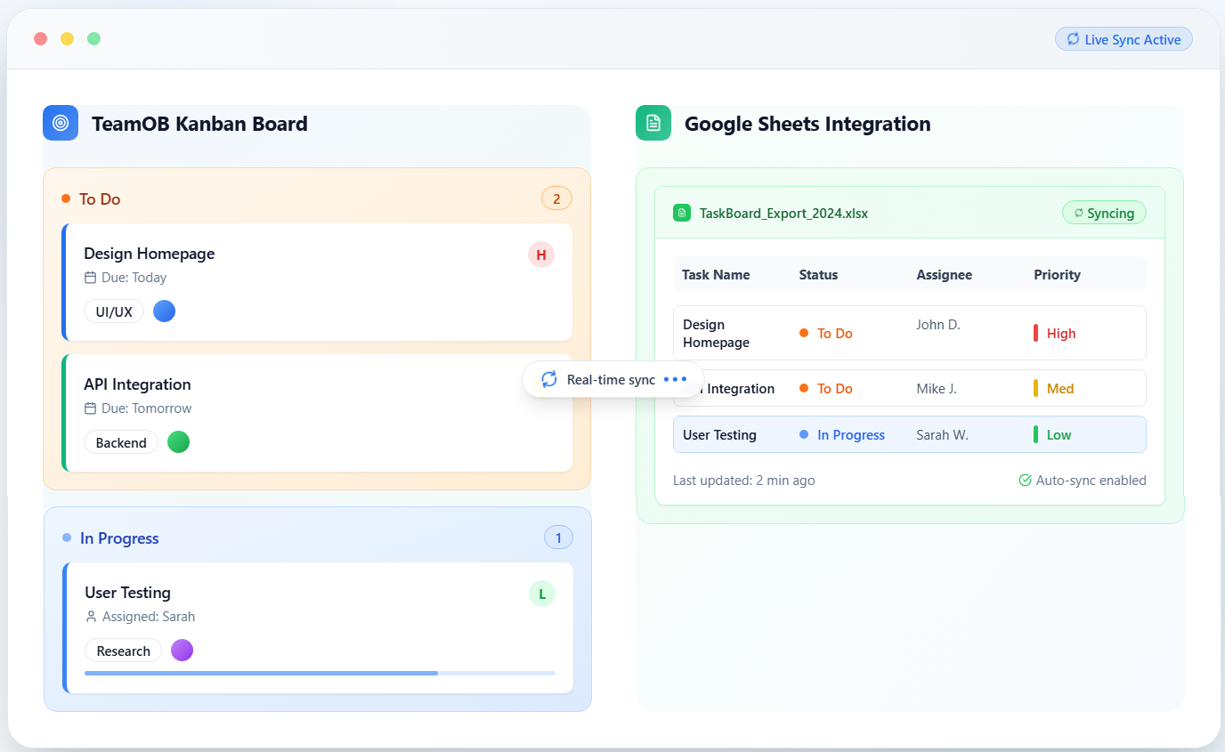Click the Med priority cell
The width and height of the screenshot is (1225, 752).
1054,388
